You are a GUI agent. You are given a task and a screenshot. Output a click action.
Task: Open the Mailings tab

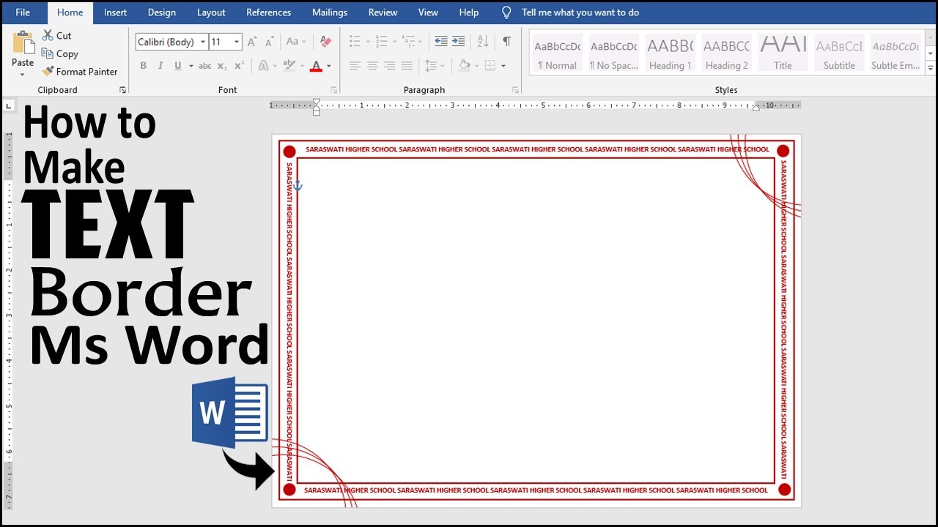pyautogui.click(x=329, y=12)
